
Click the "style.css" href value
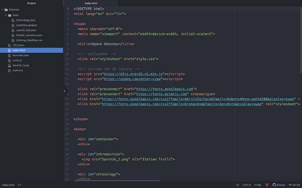click(x=145, y=59)
